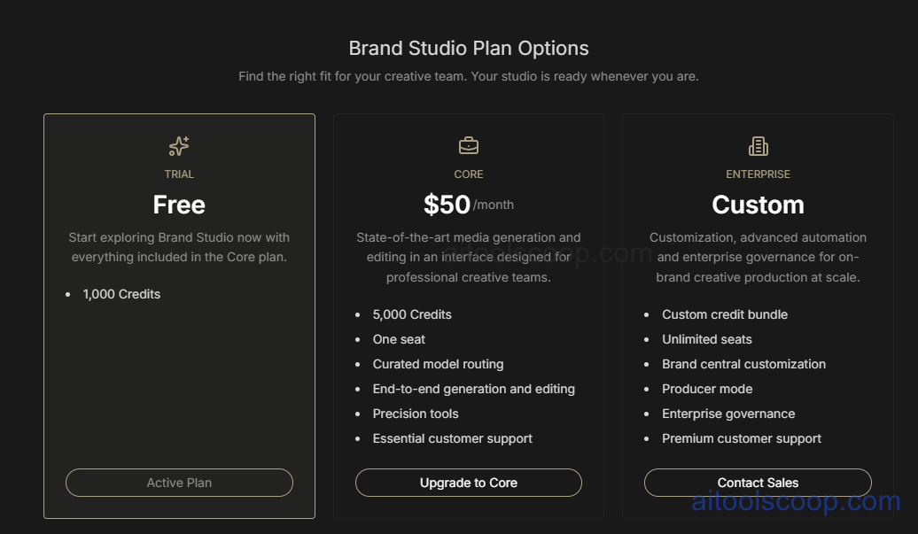Click the Active Plan button
Viewport: 918px width, 534px height.
point(179,483)
